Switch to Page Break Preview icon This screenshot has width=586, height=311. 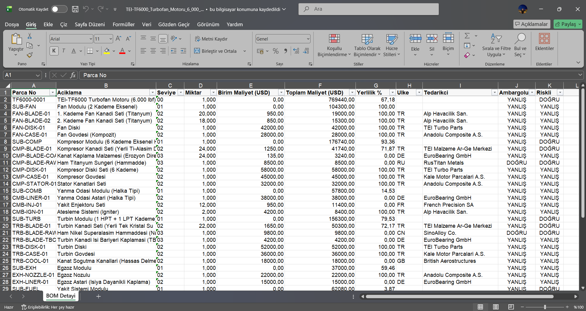point(511,307)
